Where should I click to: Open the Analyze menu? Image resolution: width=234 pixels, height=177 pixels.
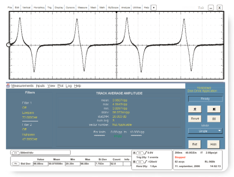pos(126,8)
